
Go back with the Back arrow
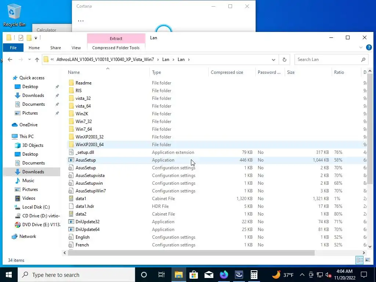pyautogui.click(x=10, y=59)
